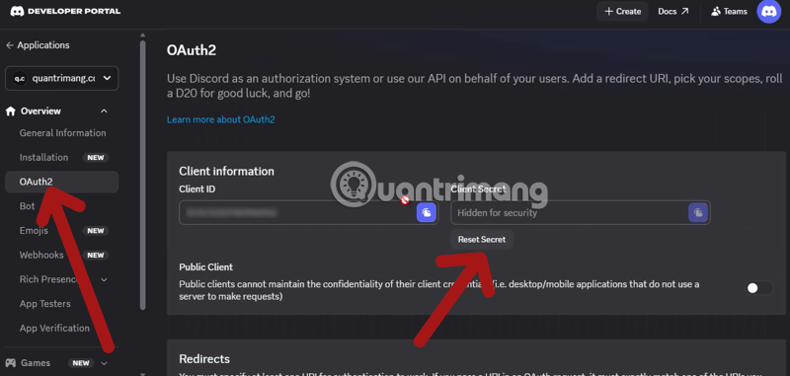790x376 pixels.
Task: Click the Redirects section heading
Action: coord(204,359)
